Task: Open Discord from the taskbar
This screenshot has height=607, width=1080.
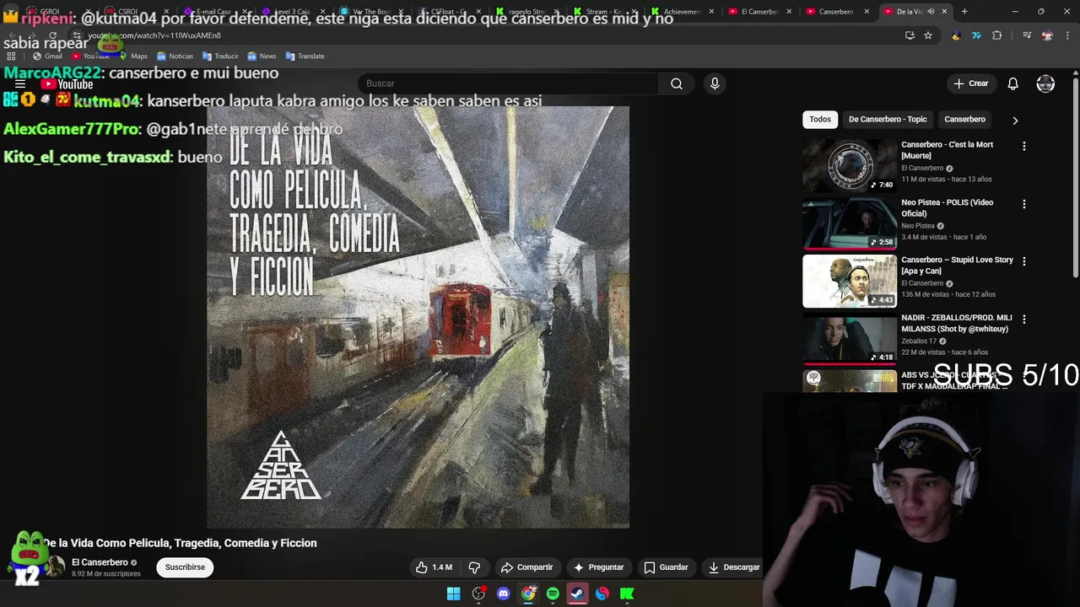Action: coord(504,594)
